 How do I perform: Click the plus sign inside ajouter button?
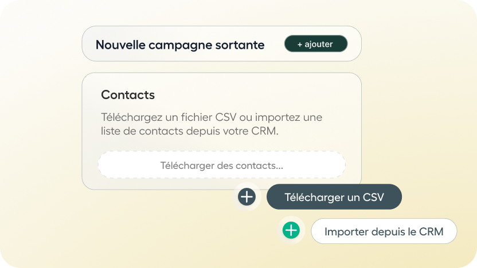(300, 44)
